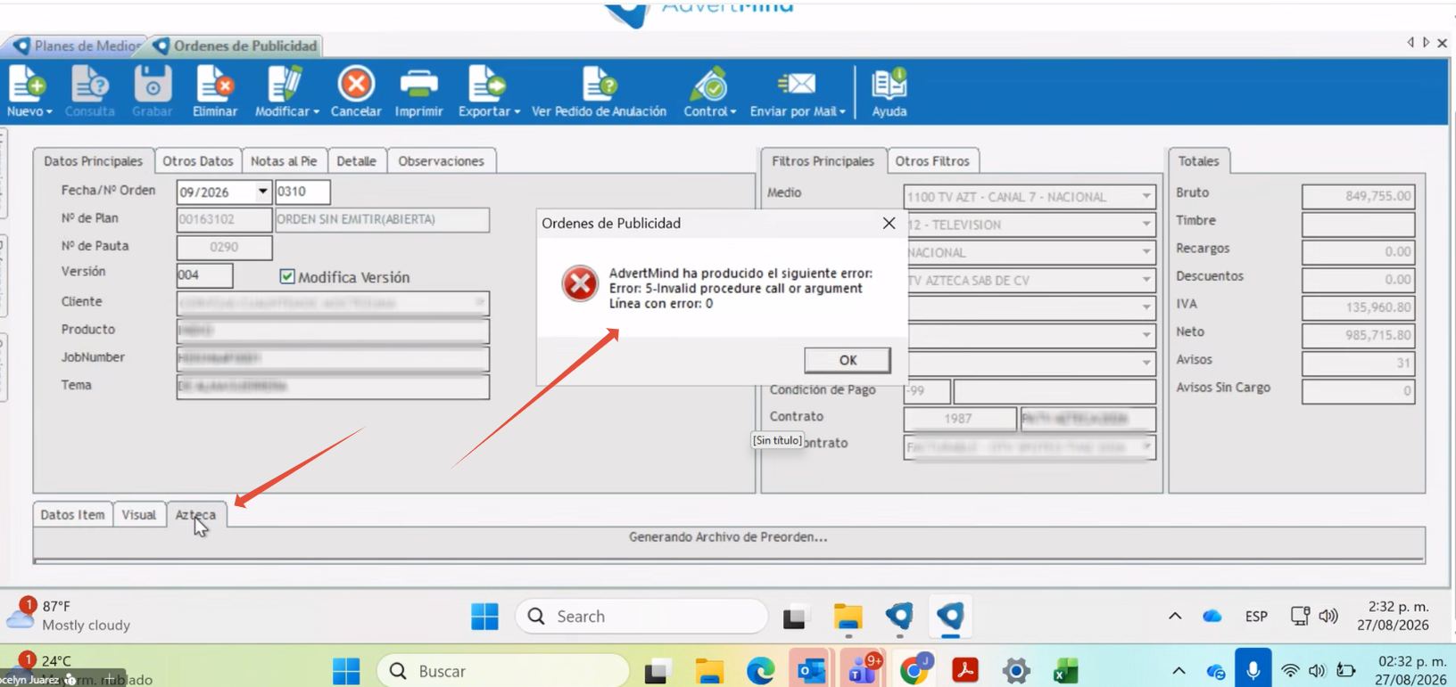Click the 87°F Mostly cloudy weather widget
The width and height of the screenshot is (1456, 687).
click(x=70, y=615)
